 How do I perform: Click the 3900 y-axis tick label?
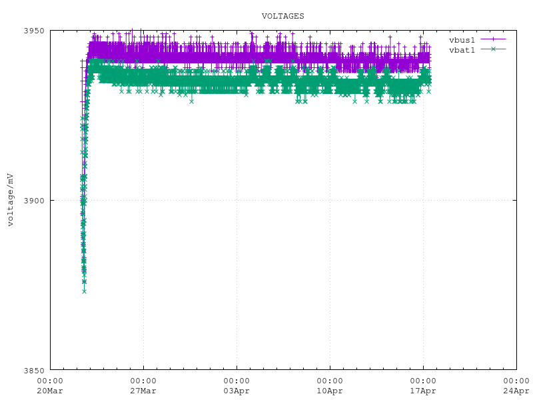[x=34, y=201]
